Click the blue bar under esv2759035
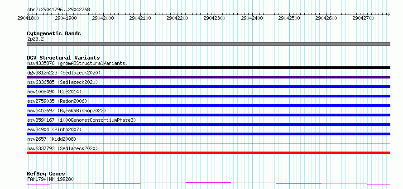 (x=208, y=106)
